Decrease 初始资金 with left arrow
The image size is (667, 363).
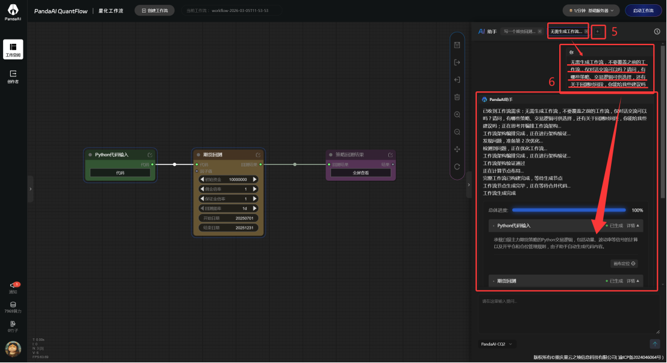click(202, 179)
